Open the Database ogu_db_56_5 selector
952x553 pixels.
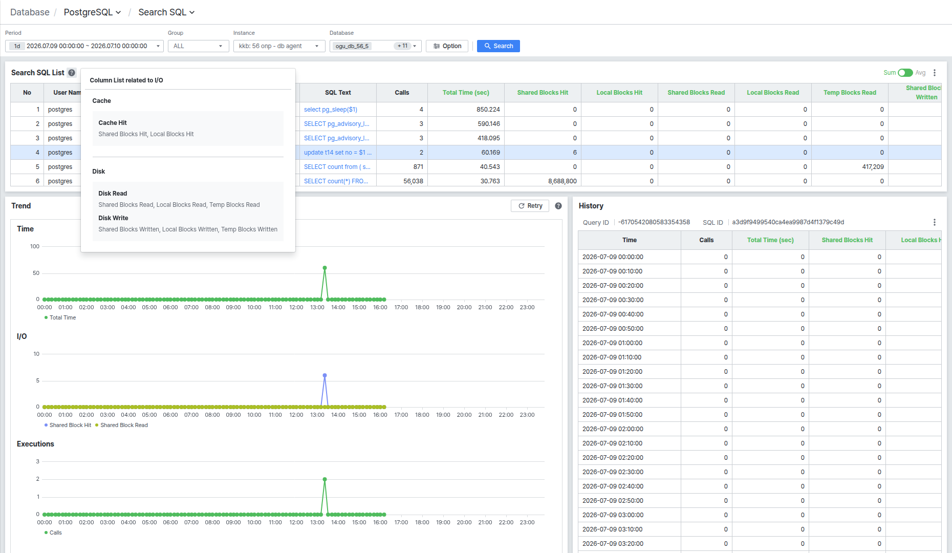pyautogui.click(x=376, y=46)
